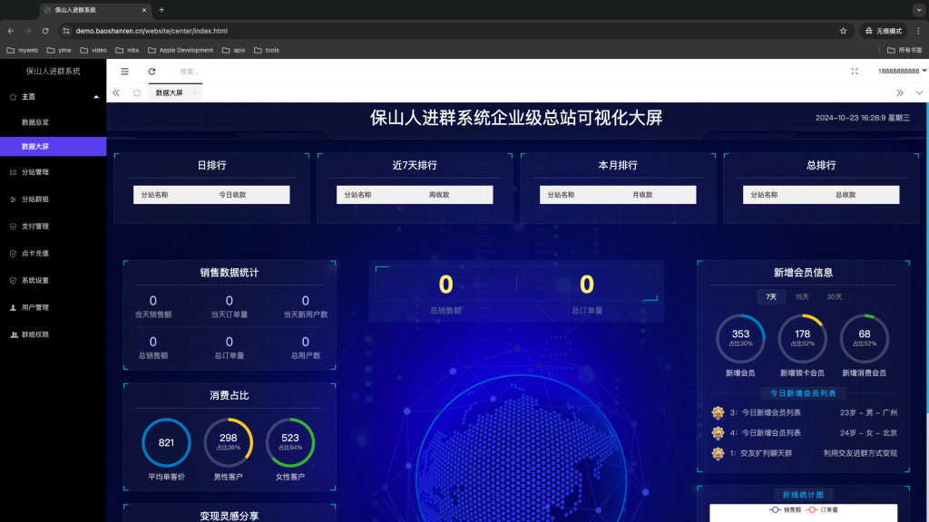Click the 折线统计图 heading
Viewport: 929px width, 522px height.
[803, 495]
